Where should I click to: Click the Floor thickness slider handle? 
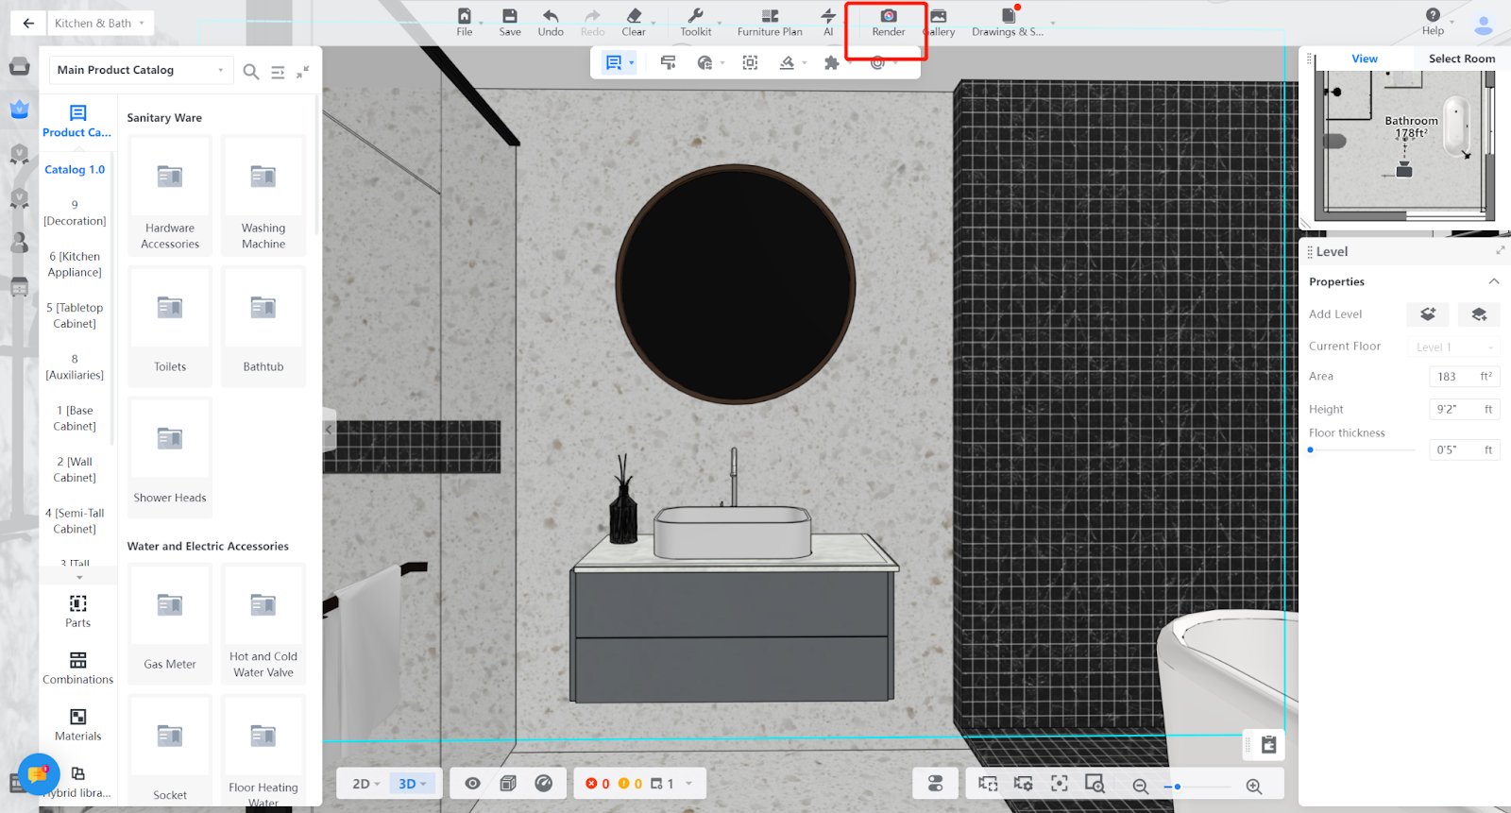click(x=1311, y=449)
